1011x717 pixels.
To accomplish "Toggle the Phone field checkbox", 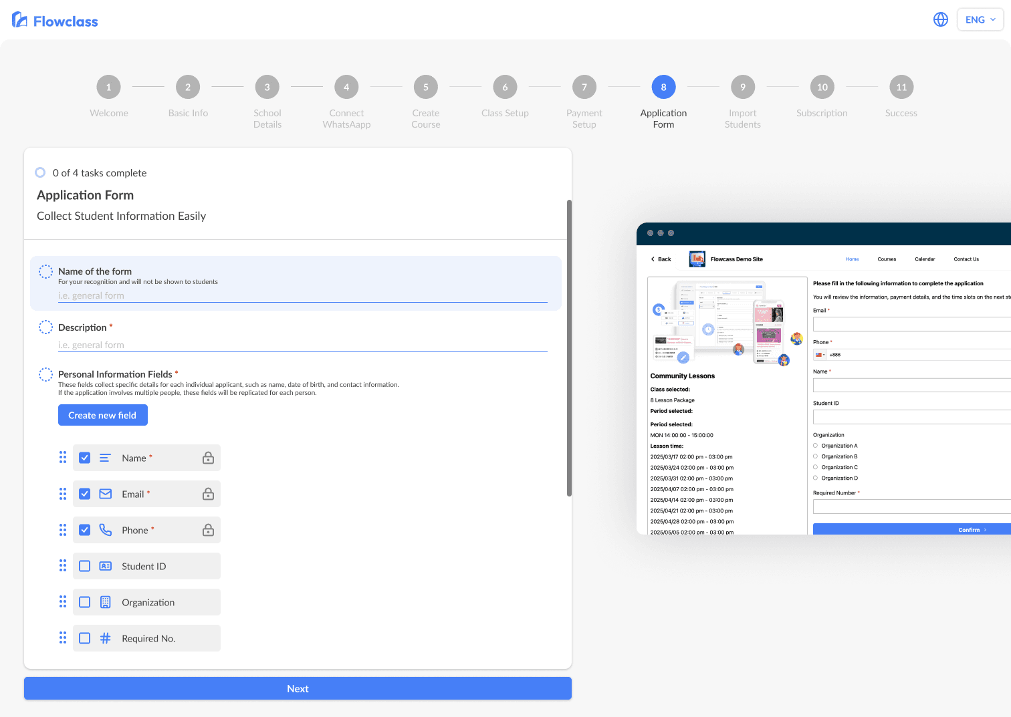I will click(85, 530).
